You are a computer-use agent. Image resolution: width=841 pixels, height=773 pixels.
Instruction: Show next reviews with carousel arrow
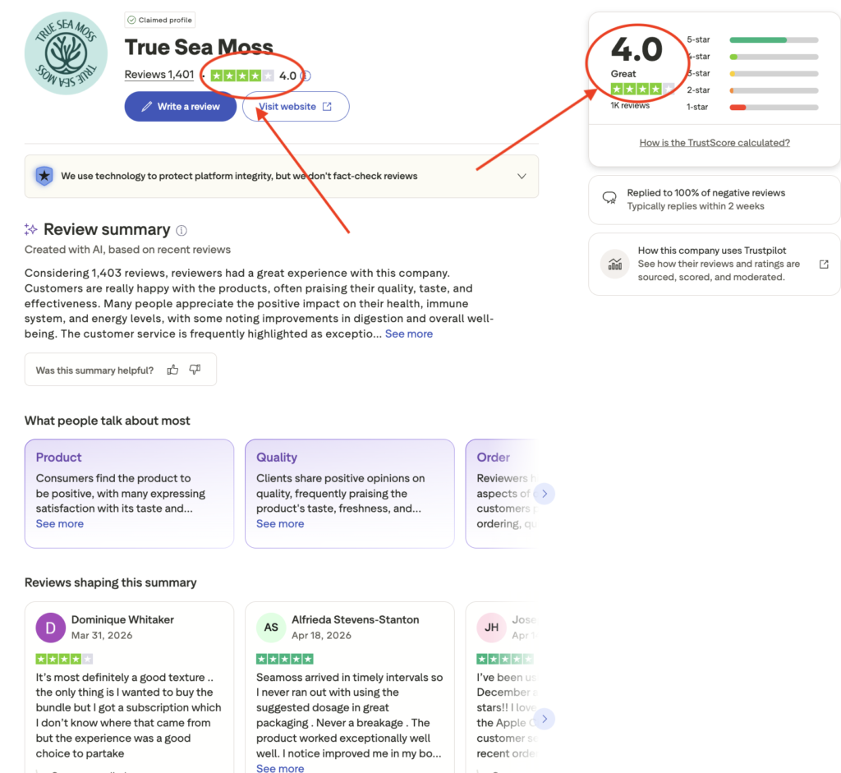coord(545,719)
